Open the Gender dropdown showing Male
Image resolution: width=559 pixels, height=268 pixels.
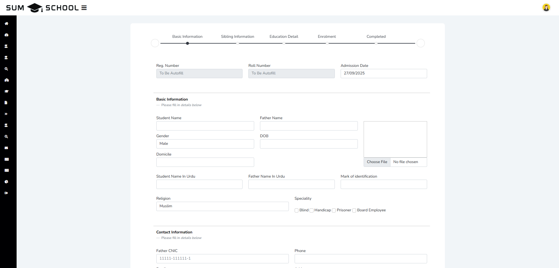[205, 144]
